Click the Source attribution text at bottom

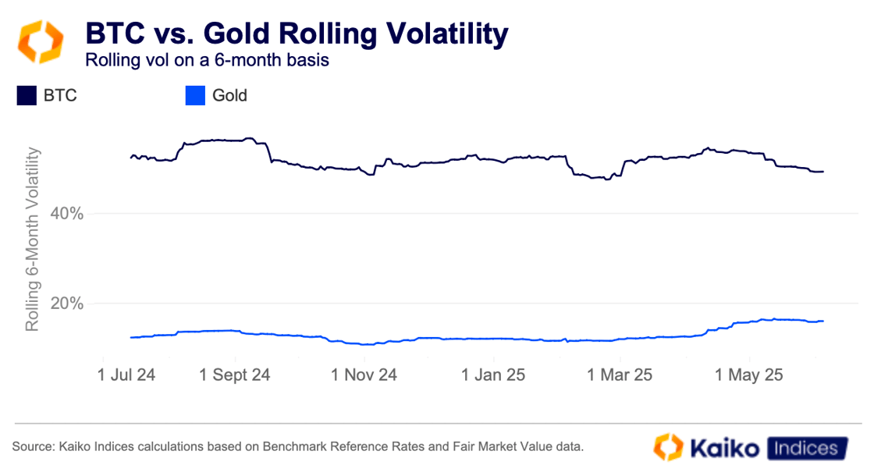click(297, 447)
